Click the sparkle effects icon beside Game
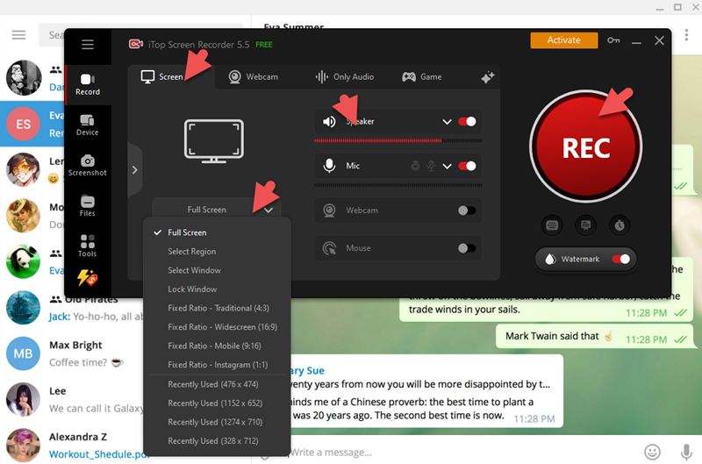Image resolution: width=702 pixels, height=464 pixels. 488,77
